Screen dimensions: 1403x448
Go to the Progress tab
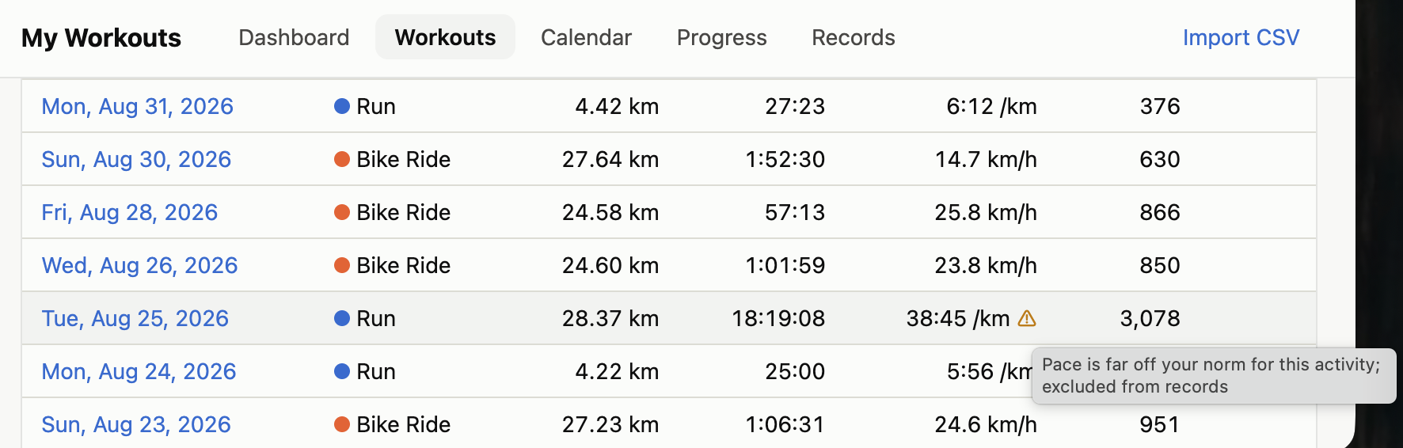tap(721, 37)
